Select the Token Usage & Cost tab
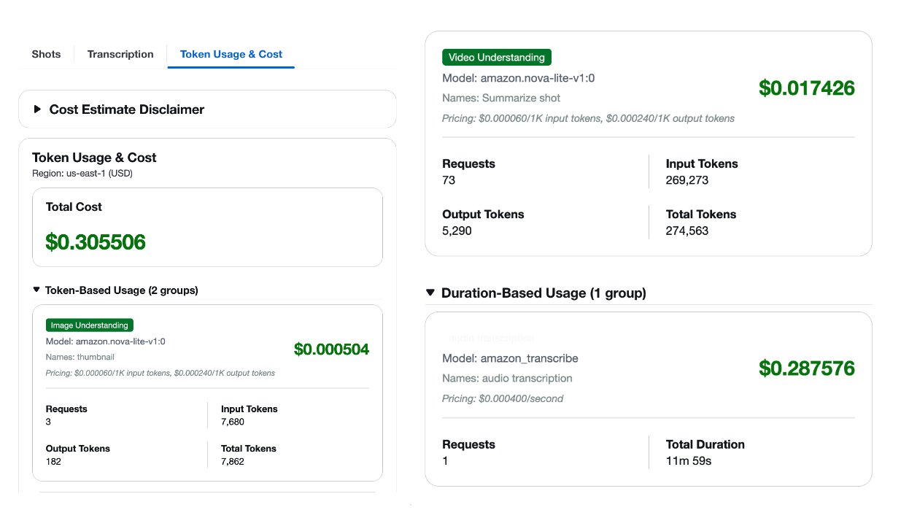Image resolution: width=901 pixels, height=510 pixels. pos(231,54)
